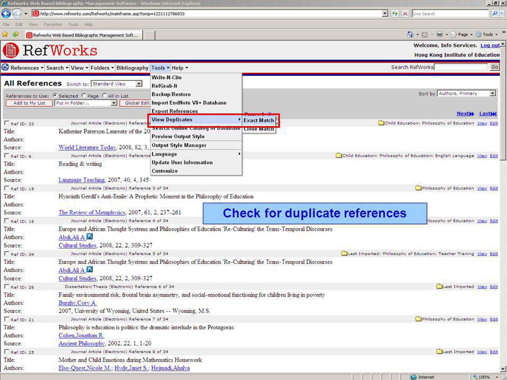Click the globe icon beside References menu
The width and height of the screenshot is (507, 380).
5,68
